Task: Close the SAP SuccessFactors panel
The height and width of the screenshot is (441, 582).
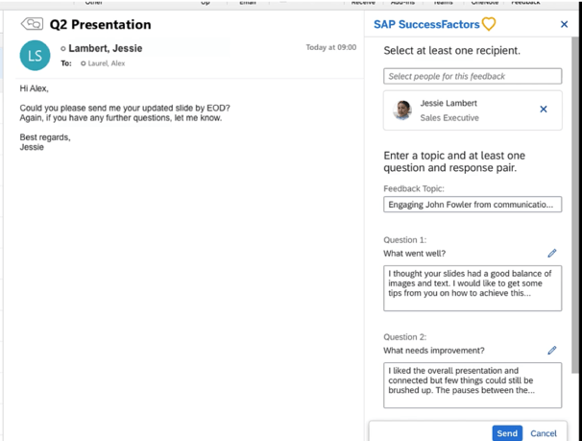Action: click(x=564, y=24)
